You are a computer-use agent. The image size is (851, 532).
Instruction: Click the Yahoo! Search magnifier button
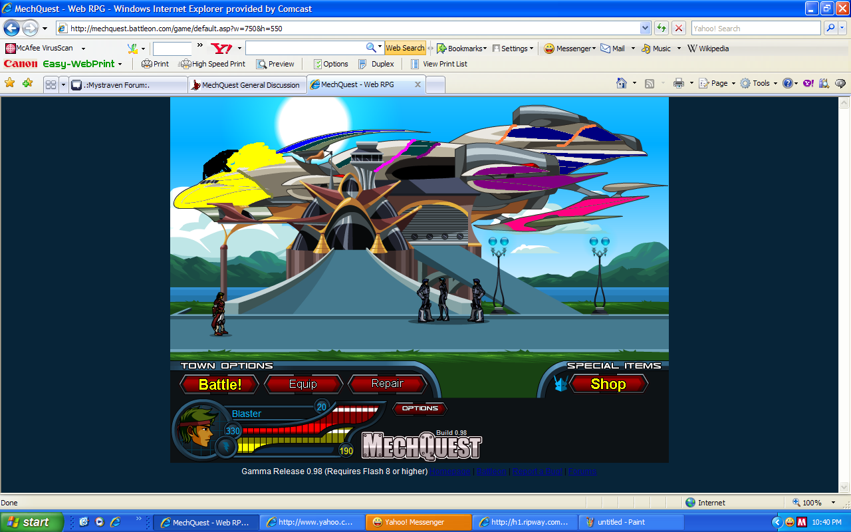830,28
